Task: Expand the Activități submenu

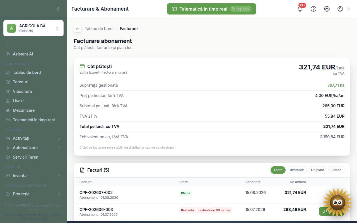Action: coord(33,138)
